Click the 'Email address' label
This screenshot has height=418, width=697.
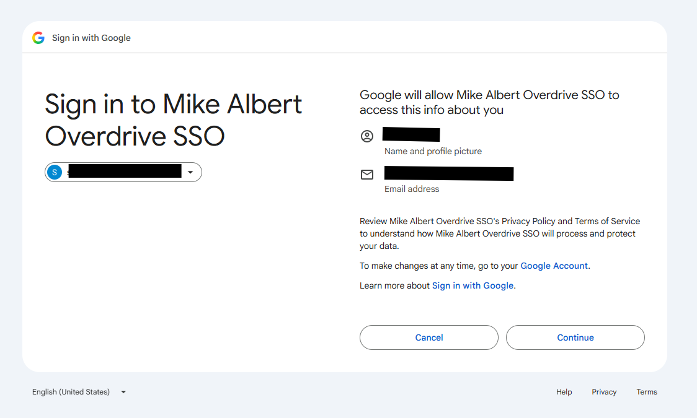point(412,189)
